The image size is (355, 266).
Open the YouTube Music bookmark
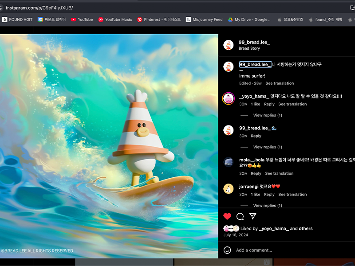click(x=115, y=20)
